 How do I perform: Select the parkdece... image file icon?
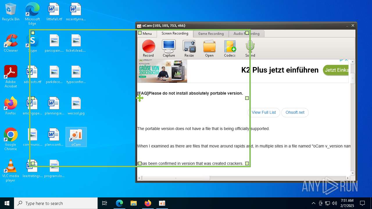click(x=54, y=75)
